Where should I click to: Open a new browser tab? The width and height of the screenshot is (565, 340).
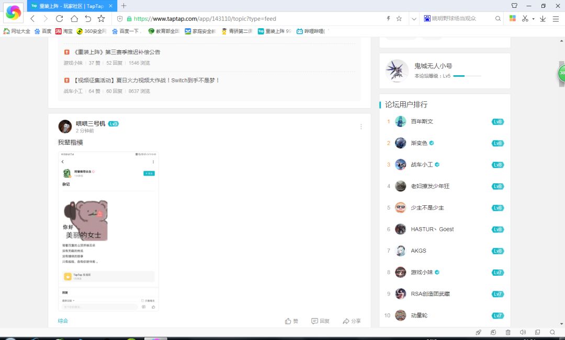[123, 6]
